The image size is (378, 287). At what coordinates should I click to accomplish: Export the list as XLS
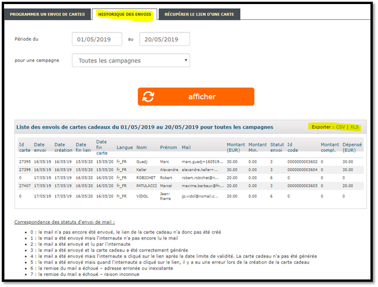click(354, 126)
